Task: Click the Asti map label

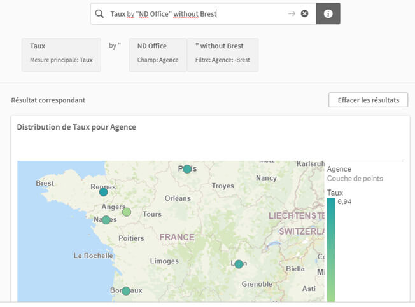Action: (x=309, y=289)
